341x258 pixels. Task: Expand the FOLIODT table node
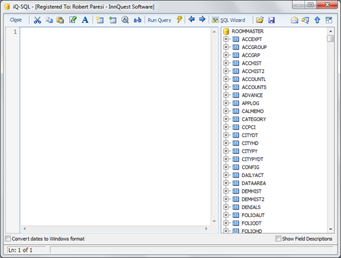[226, 223]
